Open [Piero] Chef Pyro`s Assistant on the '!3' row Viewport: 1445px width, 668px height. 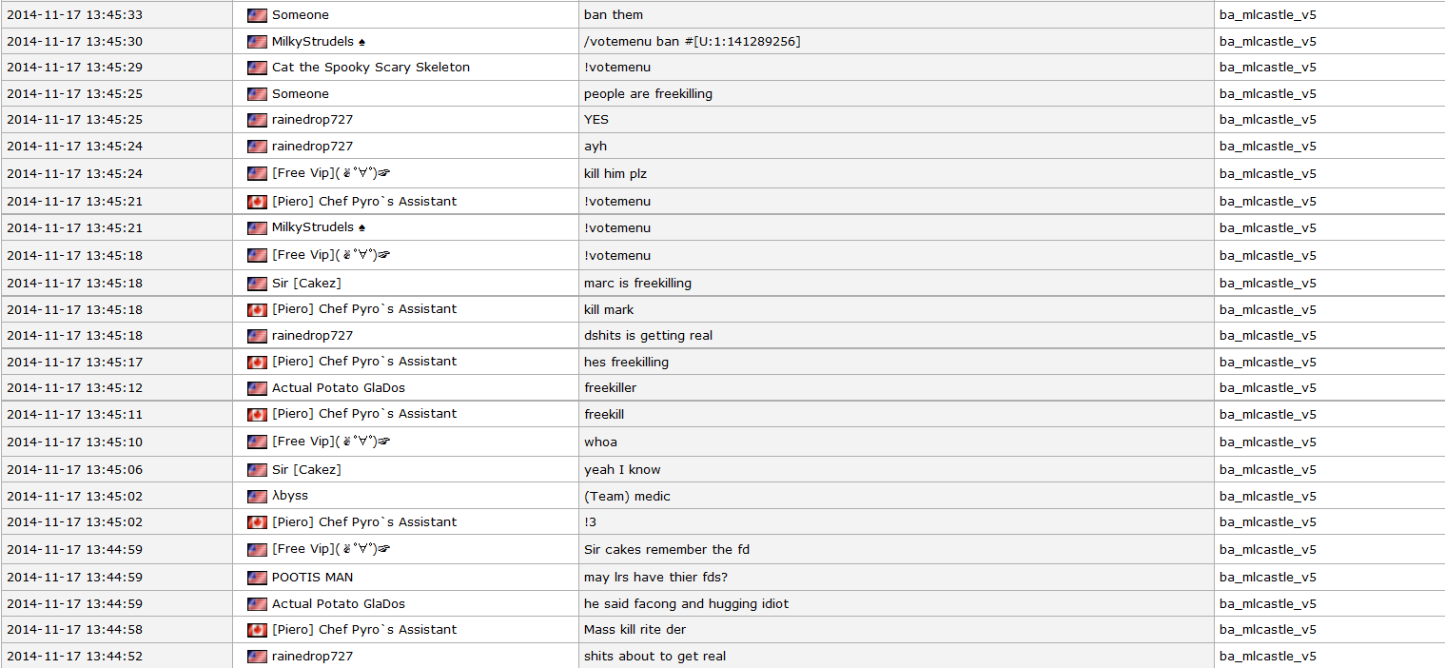click(364, 522)
